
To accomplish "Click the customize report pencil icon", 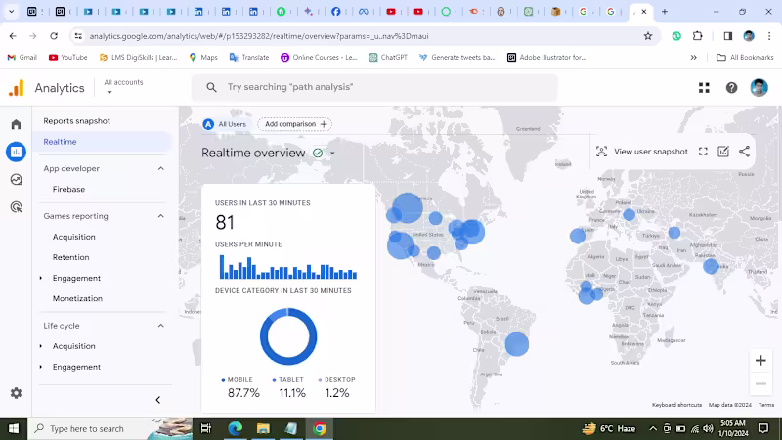I will (723, 152).
